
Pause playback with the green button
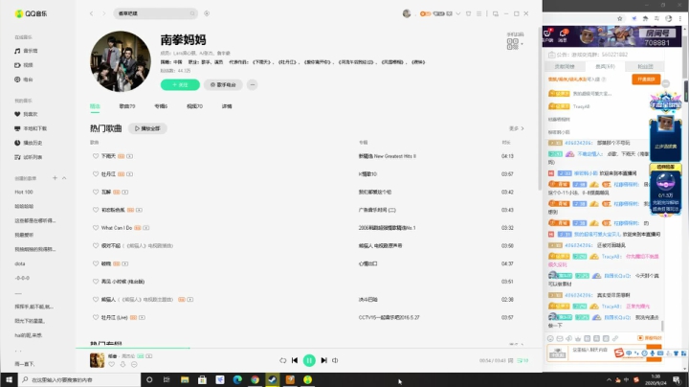coord(309,360)
